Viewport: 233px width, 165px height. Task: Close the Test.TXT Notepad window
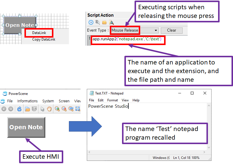[205, 93]
